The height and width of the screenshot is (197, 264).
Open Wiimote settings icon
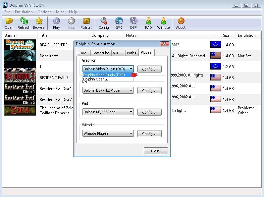coord(163,21)
